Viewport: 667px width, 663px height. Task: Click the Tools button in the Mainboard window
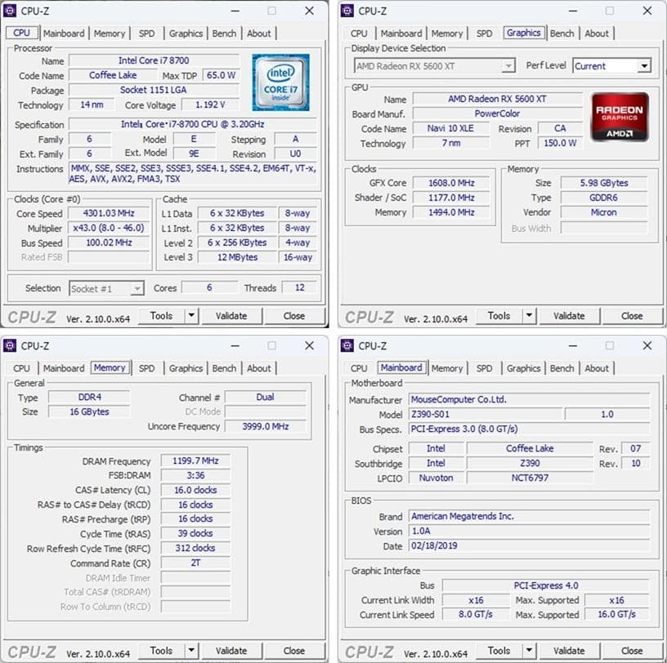(499, 650)
